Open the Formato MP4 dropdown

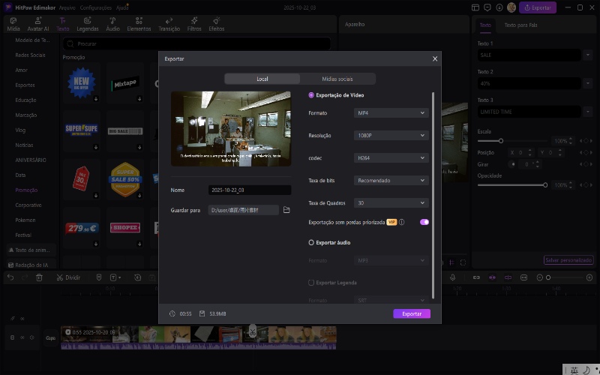tap(391, 112)
